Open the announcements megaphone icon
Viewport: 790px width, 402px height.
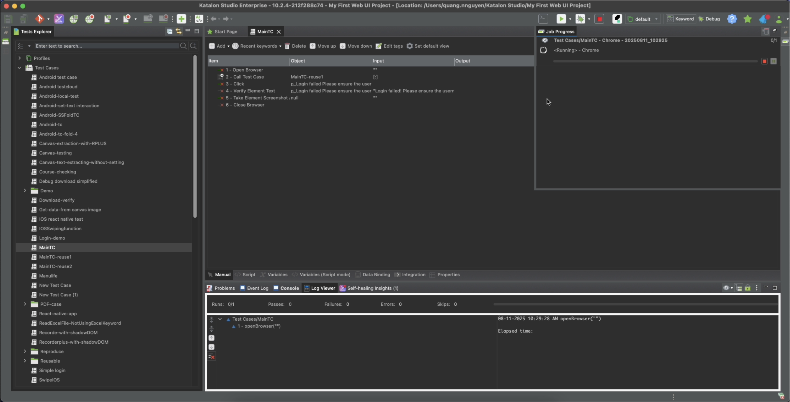click(x=764, y=19)
